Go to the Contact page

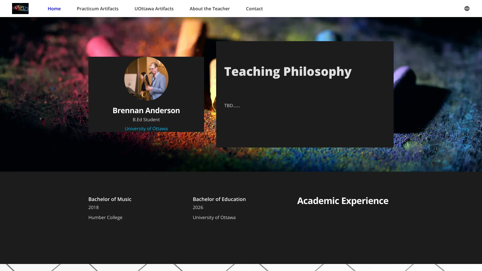pyautogui.click(x=254, y=9)
